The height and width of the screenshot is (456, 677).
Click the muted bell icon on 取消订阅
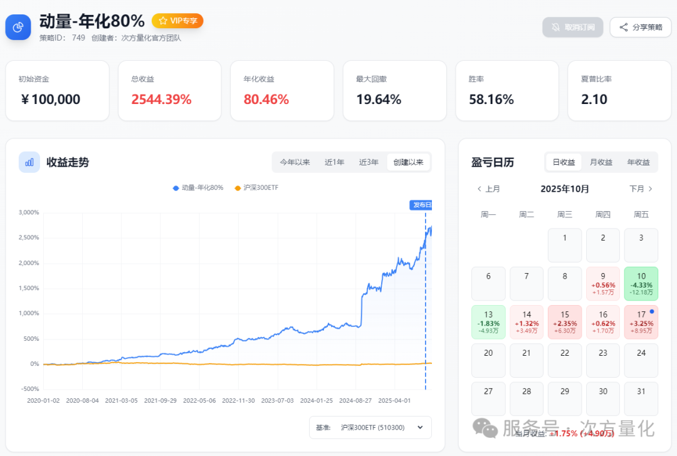pos(554,27)
